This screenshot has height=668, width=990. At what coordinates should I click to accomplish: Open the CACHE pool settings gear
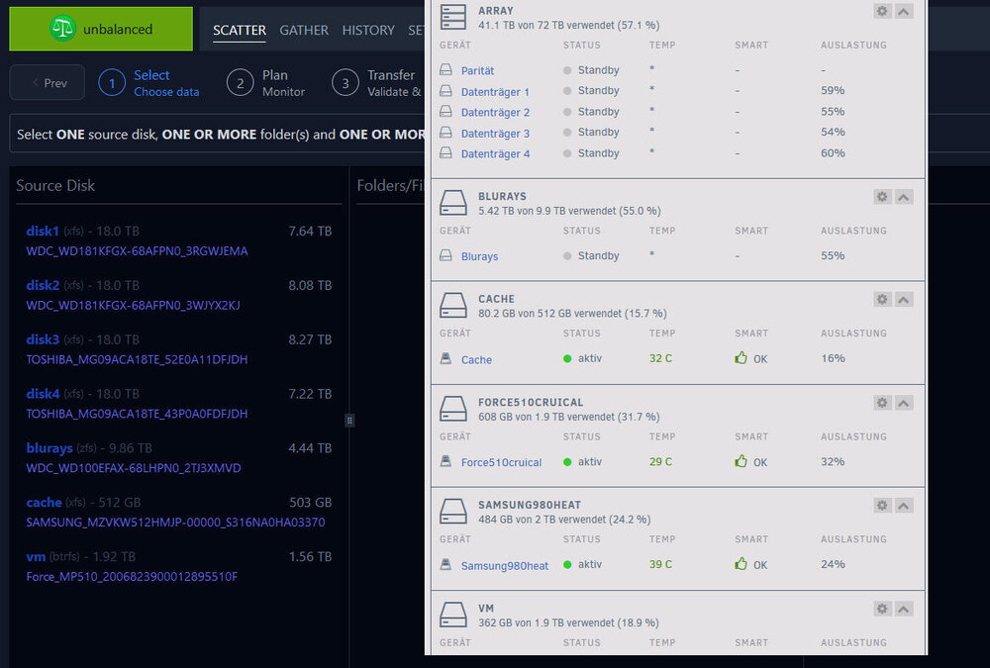(882, 299)
